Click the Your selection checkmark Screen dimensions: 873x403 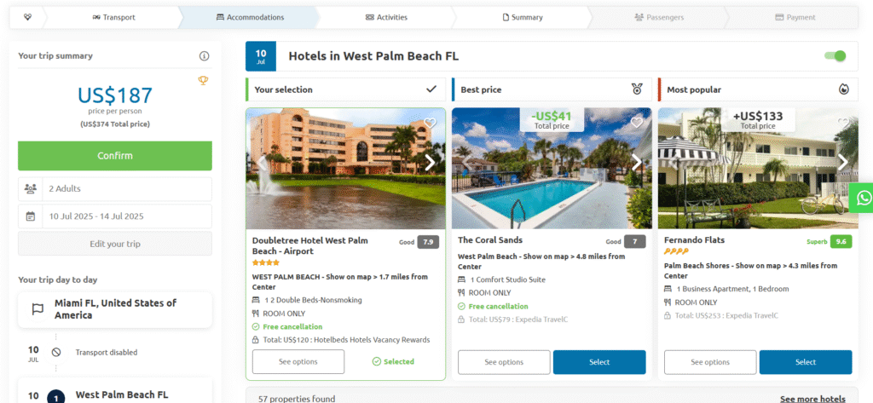click(431, 89)
